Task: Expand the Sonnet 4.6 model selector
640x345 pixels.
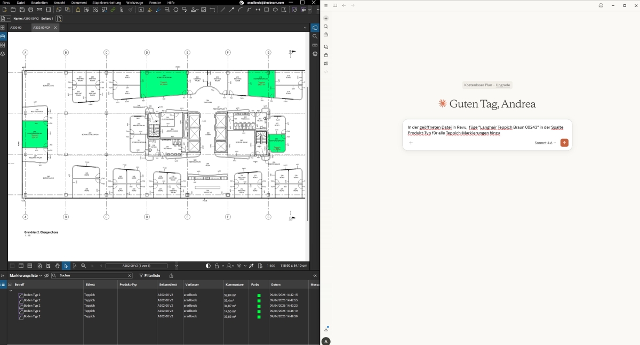Action: pos(545,143)
